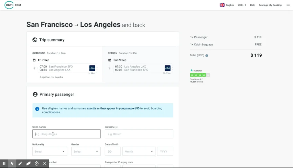Select the eraser tool in the bottom toolbar
Image resolution: width=293 pixels, height=168 pixels.
(28, 163)
